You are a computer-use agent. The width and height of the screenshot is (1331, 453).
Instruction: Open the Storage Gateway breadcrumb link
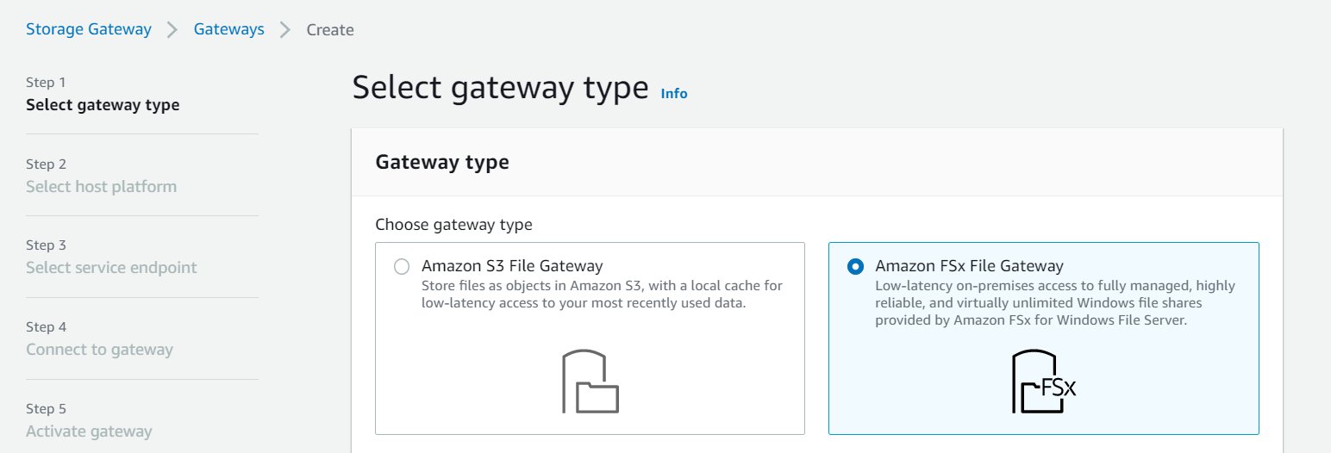(x=89, y=29)
